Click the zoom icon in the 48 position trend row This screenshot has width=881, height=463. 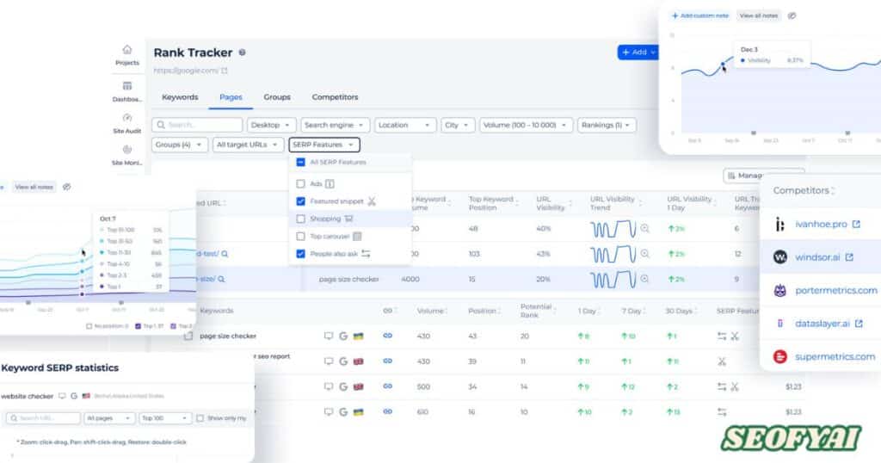pyautogui.click(x=644, y=229)
